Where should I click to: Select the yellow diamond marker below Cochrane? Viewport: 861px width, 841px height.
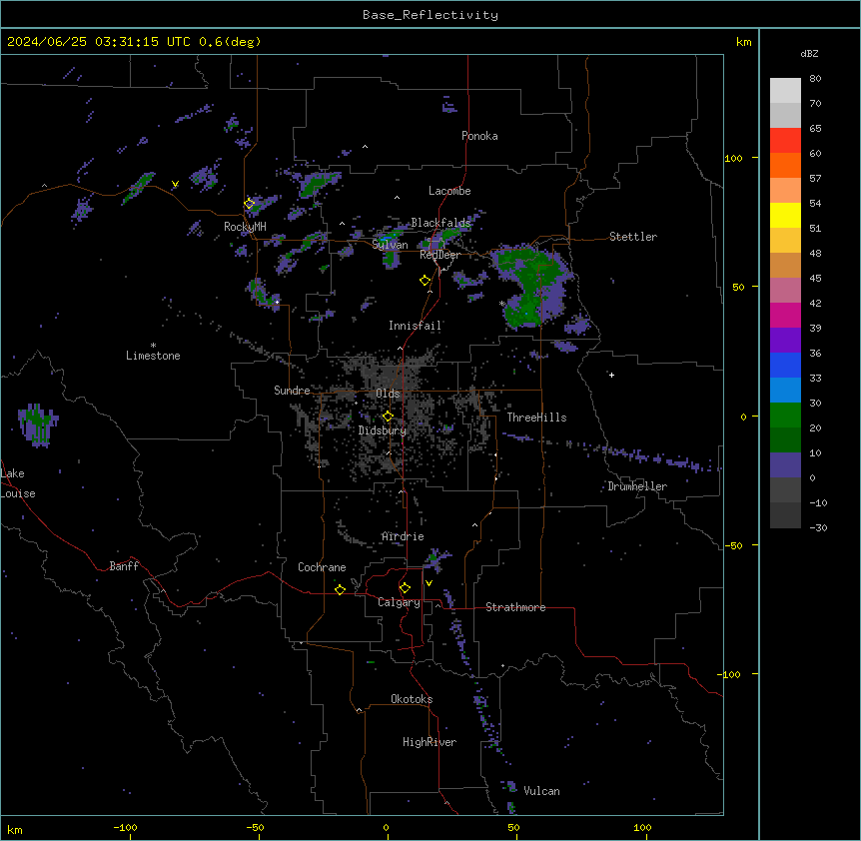pos(340,589)
